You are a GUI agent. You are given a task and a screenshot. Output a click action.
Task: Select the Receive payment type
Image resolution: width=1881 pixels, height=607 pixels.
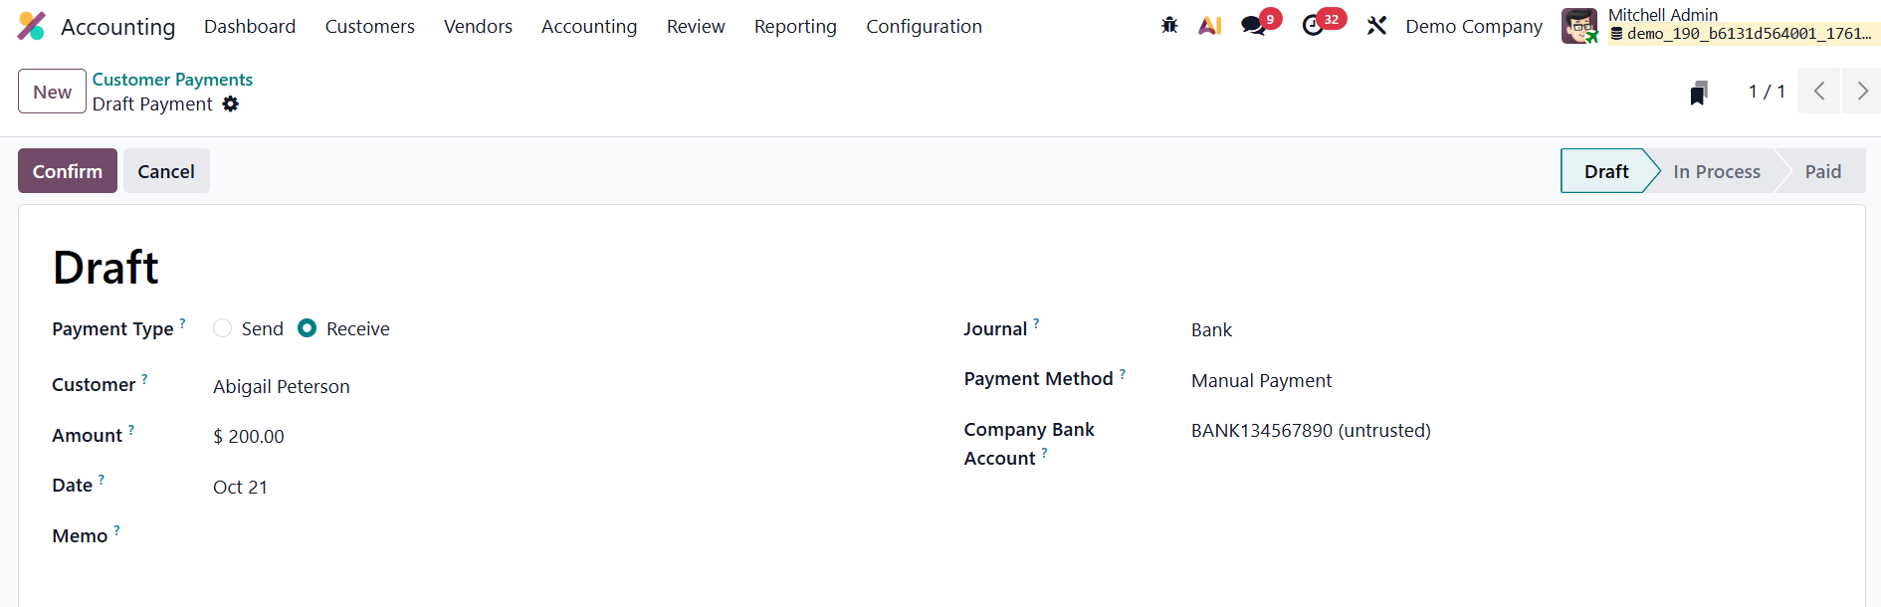(308, 328)
